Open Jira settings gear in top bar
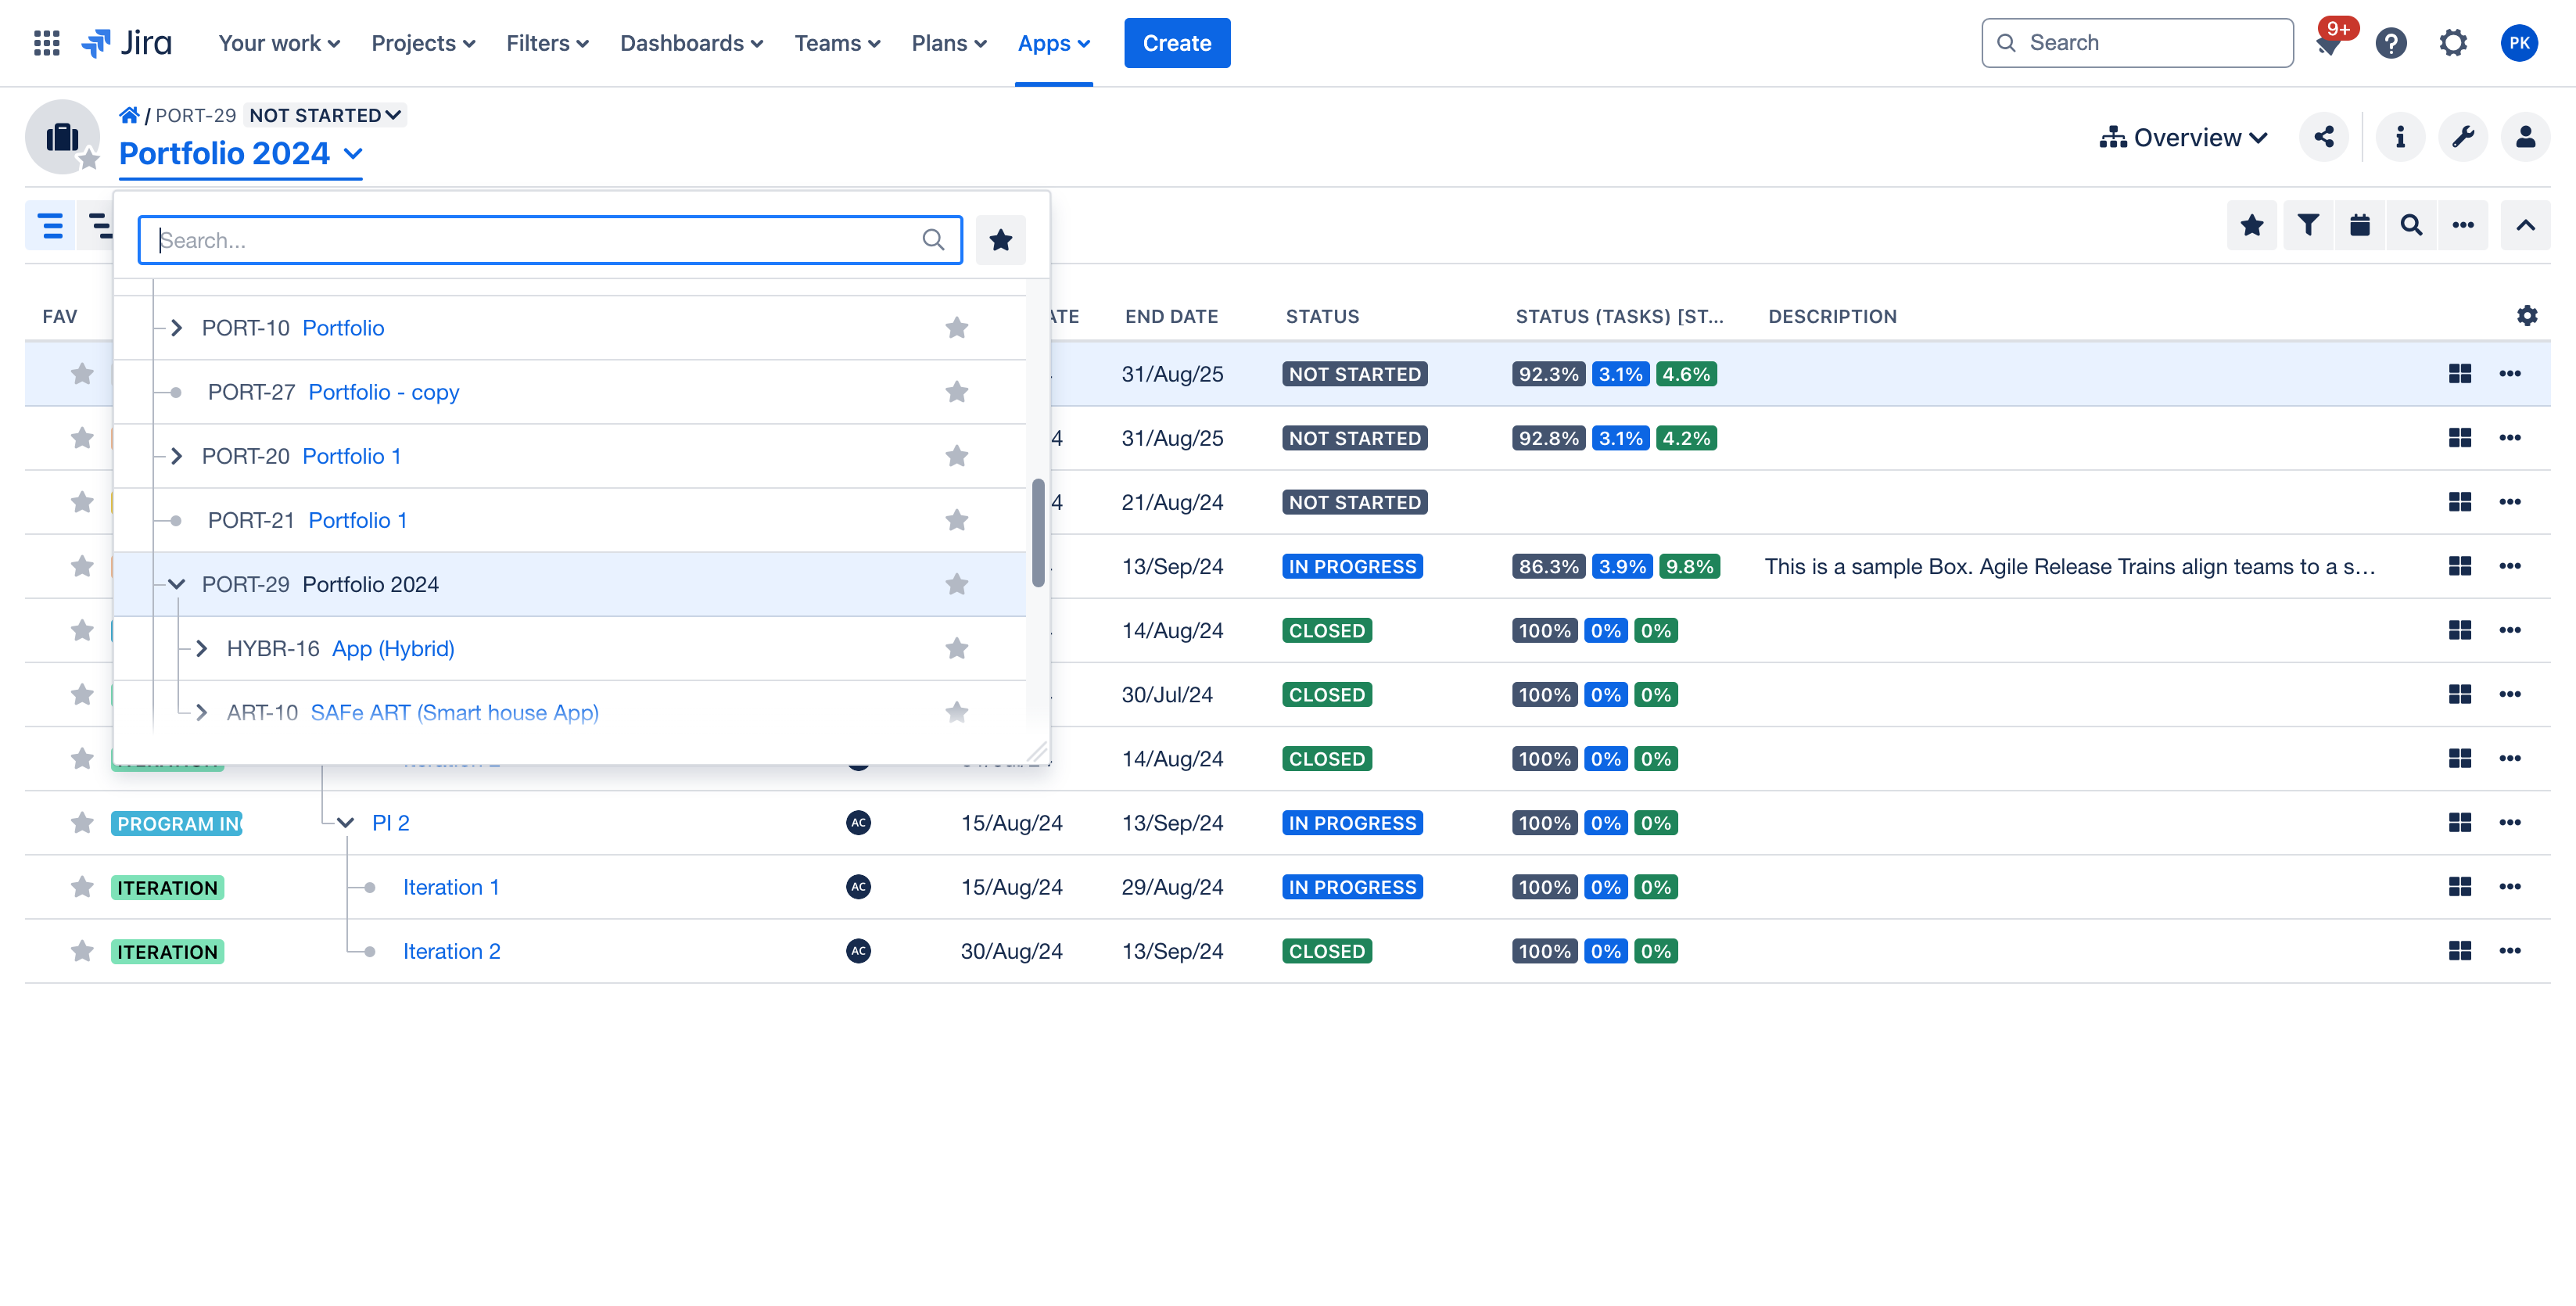2576x1306 pixels. pyautogui.click(x=2453, y=43)
